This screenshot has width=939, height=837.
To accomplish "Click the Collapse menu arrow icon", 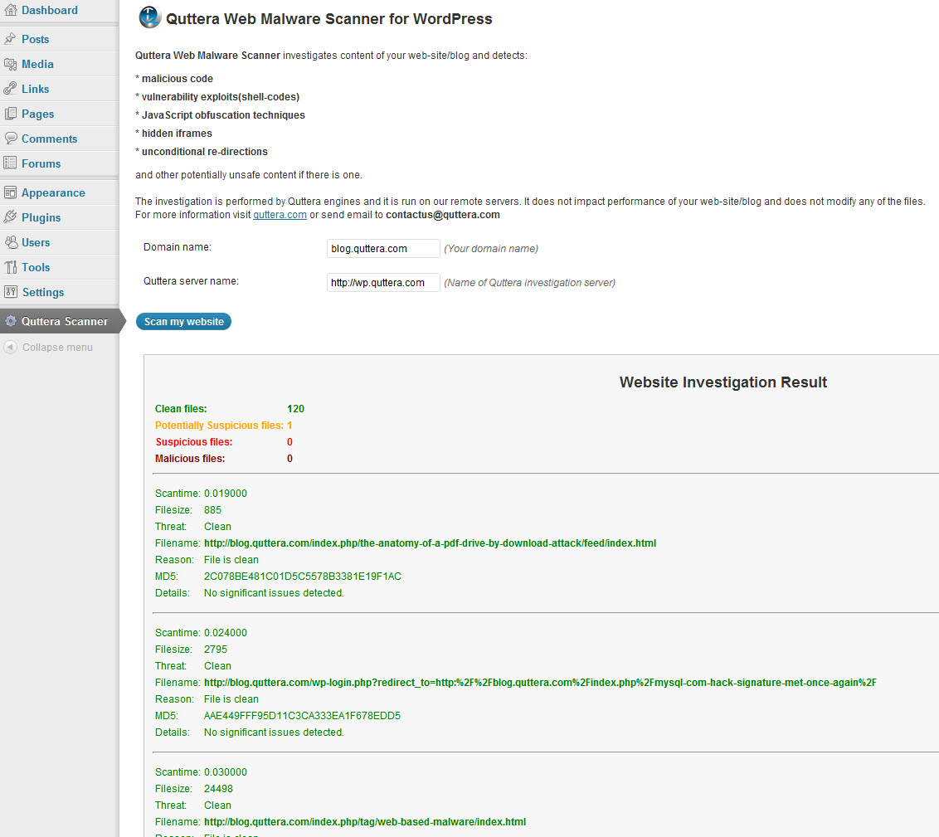I will point(10,348).
